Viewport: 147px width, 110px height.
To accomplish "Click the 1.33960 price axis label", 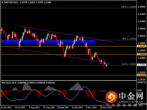I will [x=142, y=58].
